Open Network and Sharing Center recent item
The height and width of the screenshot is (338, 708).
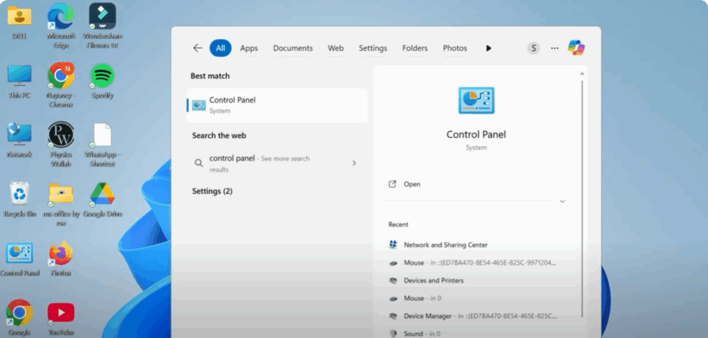point(445,245)
